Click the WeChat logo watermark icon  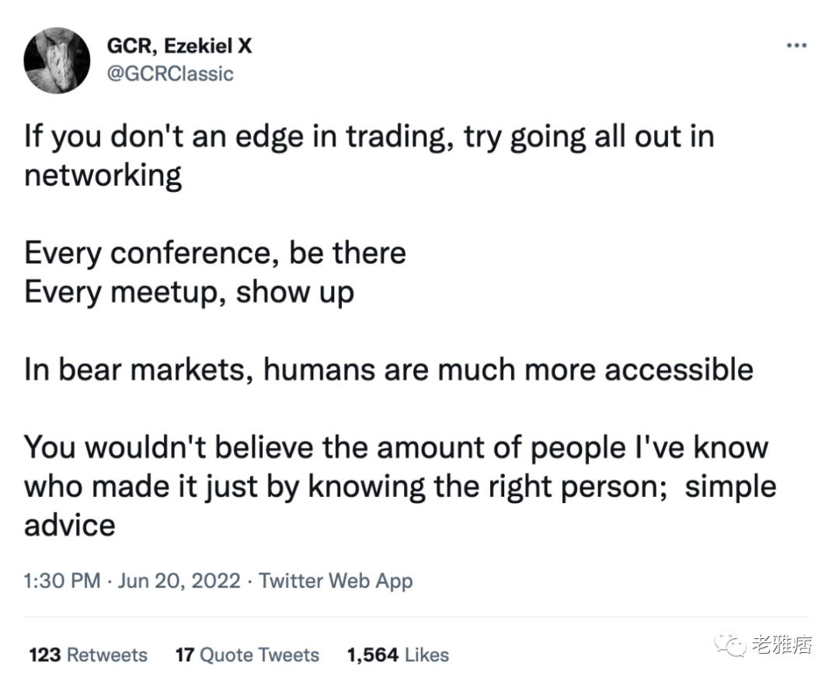[x=729, y=644]
